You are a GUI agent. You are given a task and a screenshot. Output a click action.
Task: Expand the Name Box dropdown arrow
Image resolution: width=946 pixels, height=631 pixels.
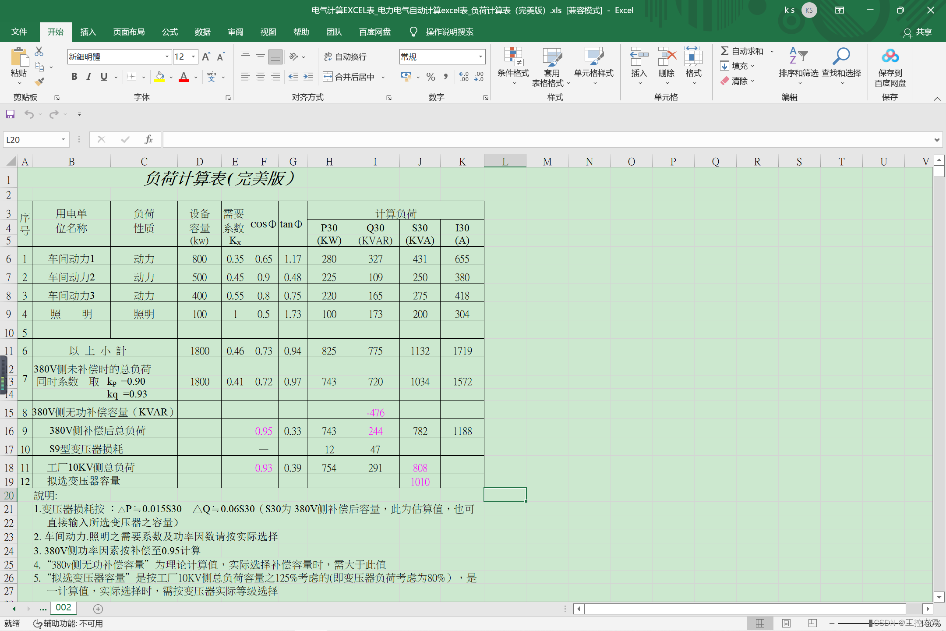[63, 140]
